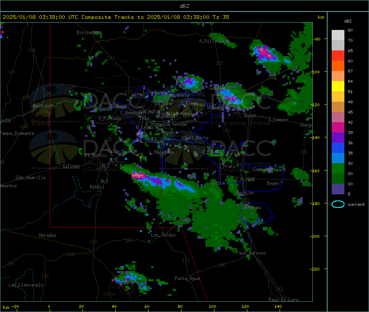The image size is (369, 312).
Task: Click the E_Escorial map label
Action: pyautogui.click(x=152, y=141)
